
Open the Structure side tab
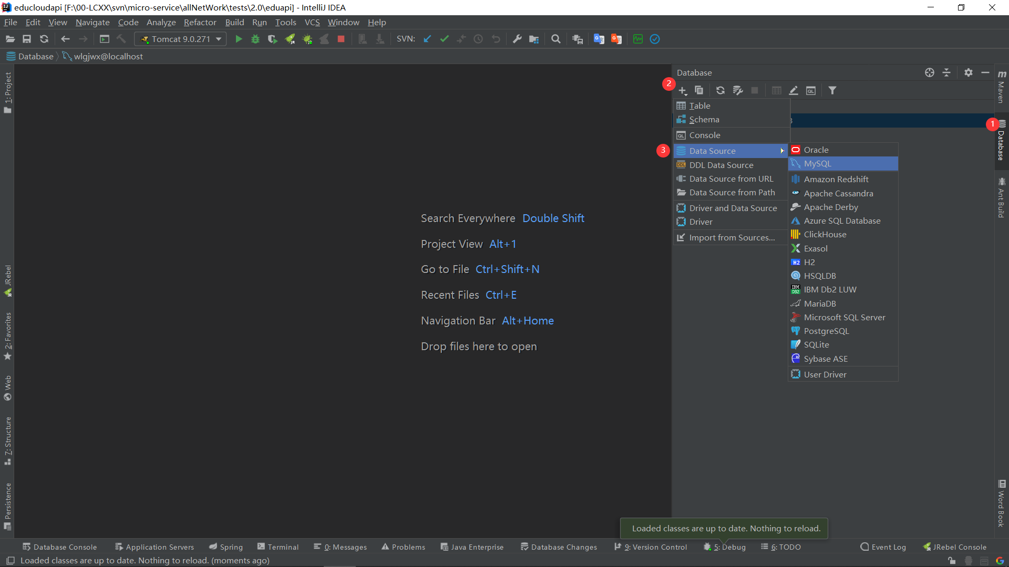point(7,441)
